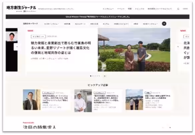Open pickup thumbnail of two people outdoors

(134, 100)
